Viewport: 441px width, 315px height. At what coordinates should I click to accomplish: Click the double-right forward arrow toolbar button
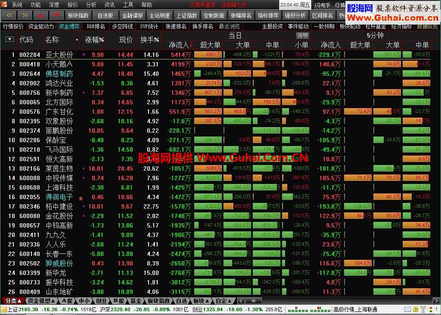tap(25, 16)
